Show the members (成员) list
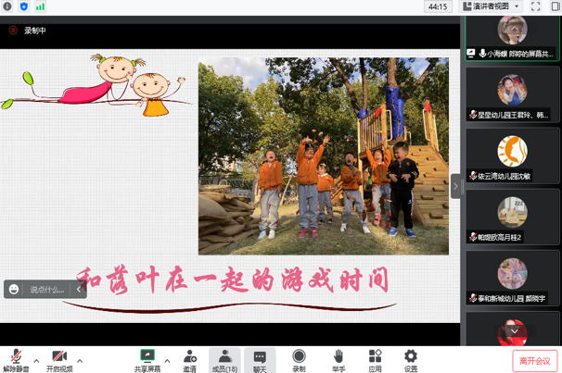Image resolution: width=562 pixels, height=373 pixels. click(x=224, y=357)
